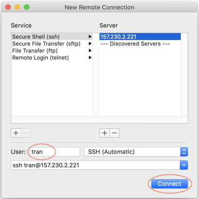This screenshot has height=199, width=199.
Task: Expand the Remote Login (telnet) arrow
Action: pos(90,58)
